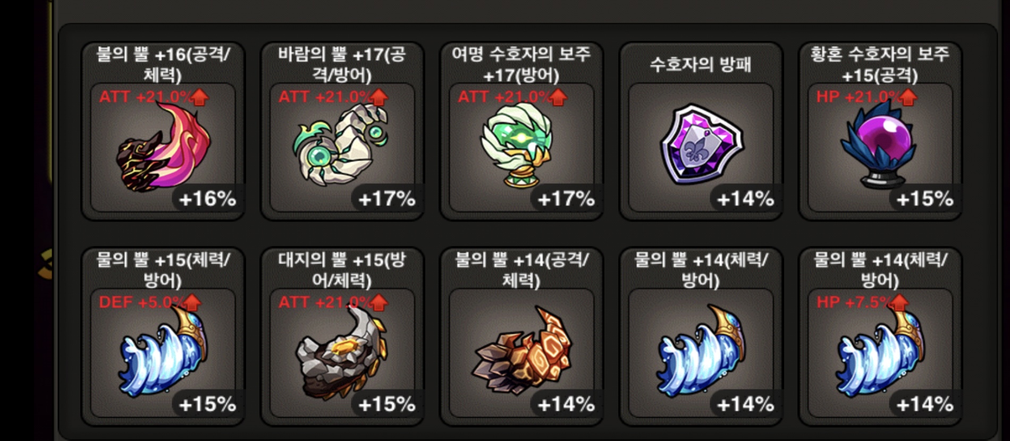Choose the purple guardian shield icon

pyautogui.click(x=702, y=145)
